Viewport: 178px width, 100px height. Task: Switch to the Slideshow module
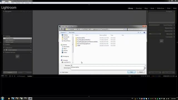click(160, 8)
